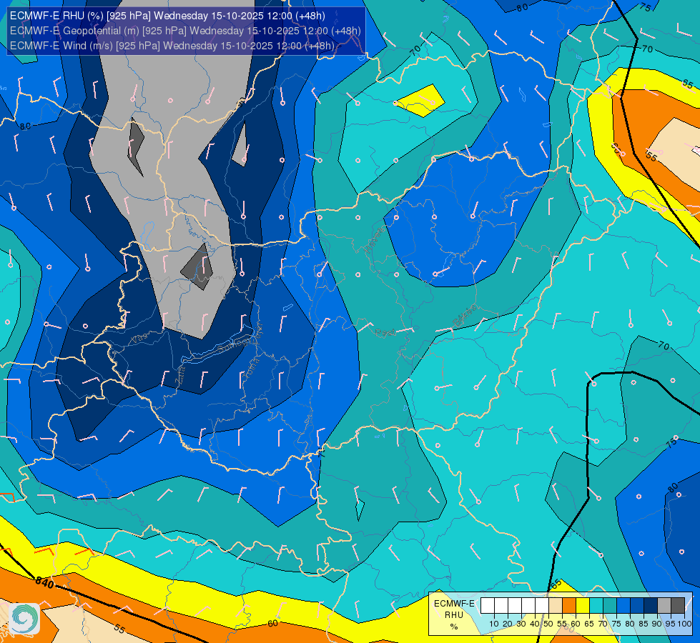
Task: Click the ECMWF-E legend title text
Action: pos(454,604)
